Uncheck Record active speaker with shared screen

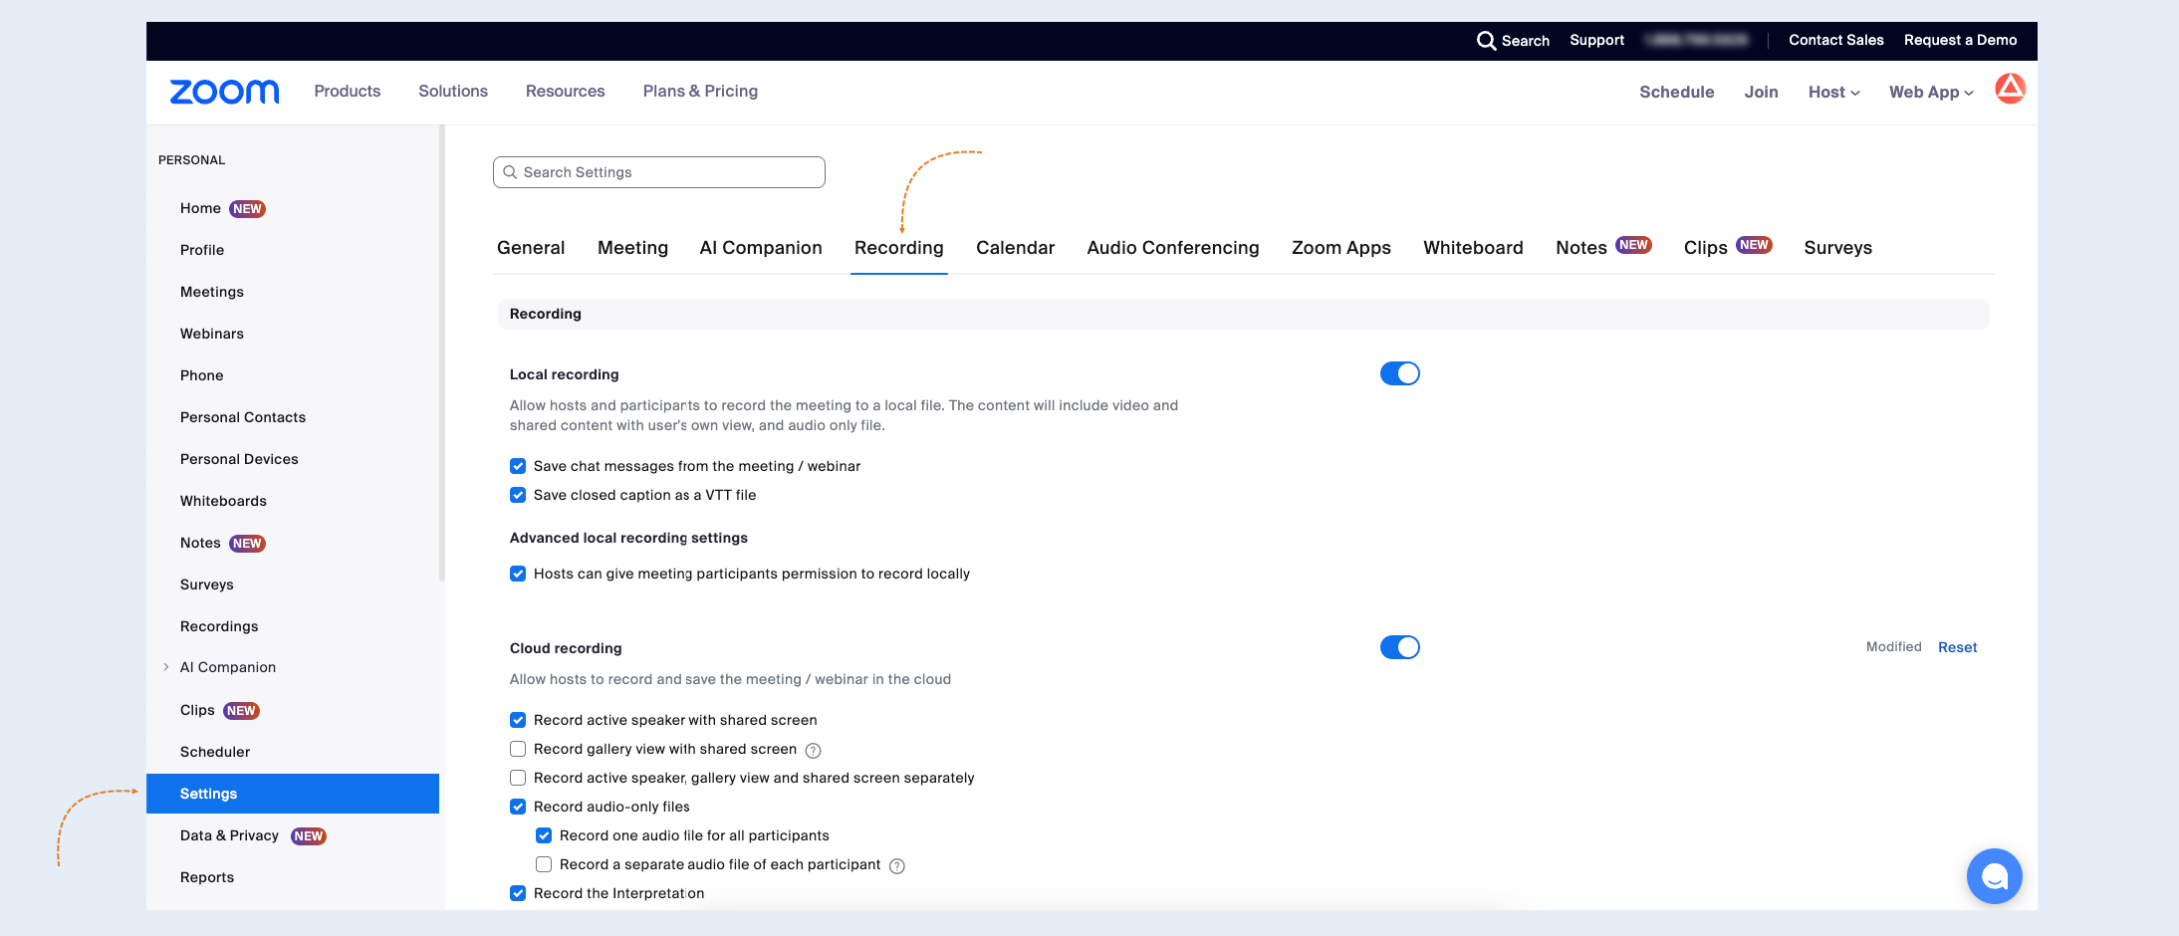(x=518, y=720)
